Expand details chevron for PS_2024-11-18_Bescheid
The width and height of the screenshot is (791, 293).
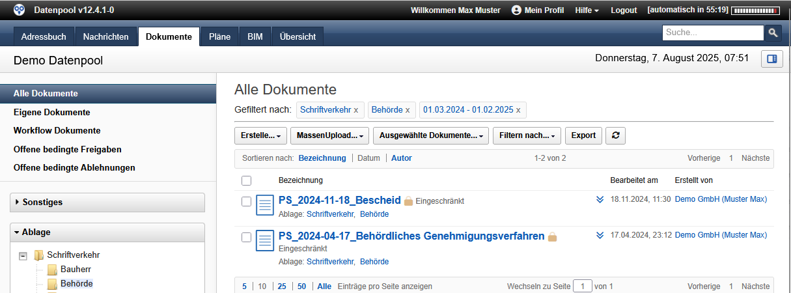(x=600, y=199)
